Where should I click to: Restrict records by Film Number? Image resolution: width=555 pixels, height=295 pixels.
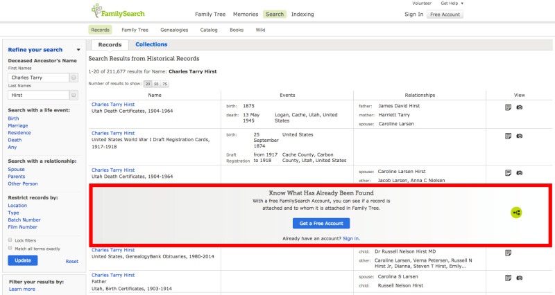click(22, 227)
